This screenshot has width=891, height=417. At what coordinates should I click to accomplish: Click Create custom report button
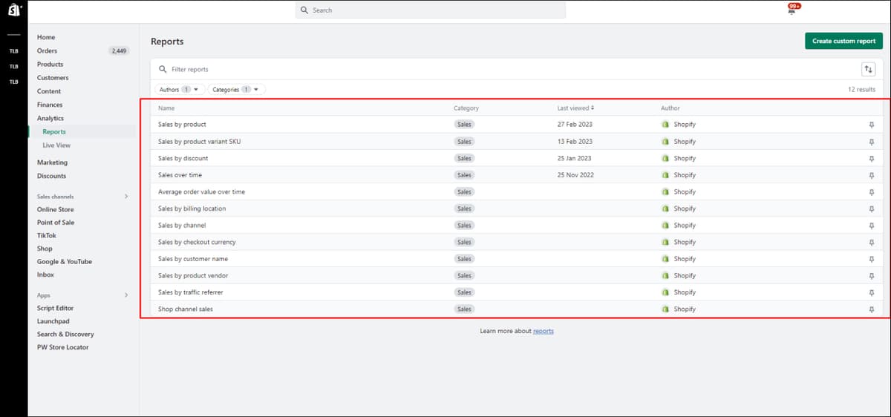[x=843, y=41]
